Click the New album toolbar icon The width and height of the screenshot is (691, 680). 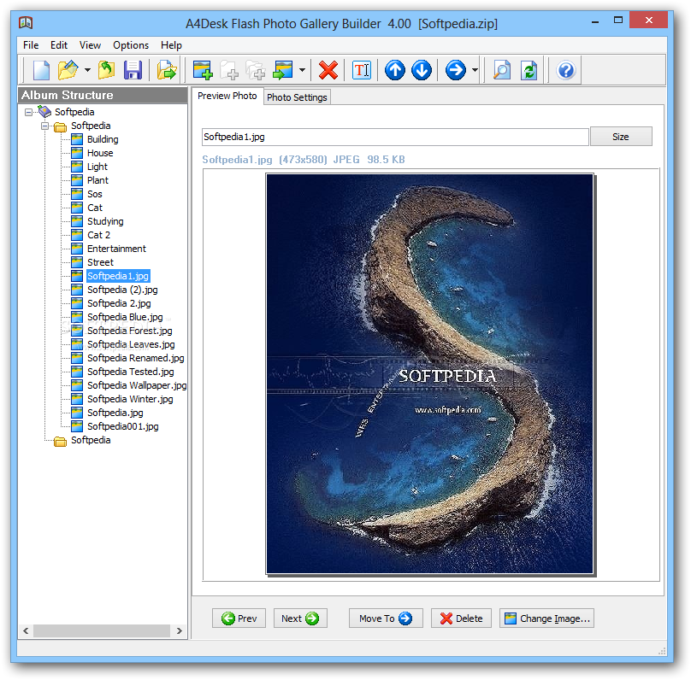pos(41,70)
